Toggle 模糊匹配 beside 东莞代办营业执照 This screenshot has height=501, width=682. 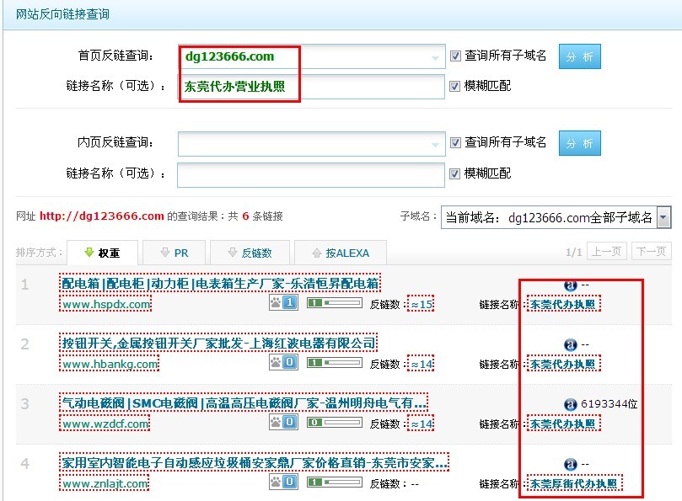455,87
